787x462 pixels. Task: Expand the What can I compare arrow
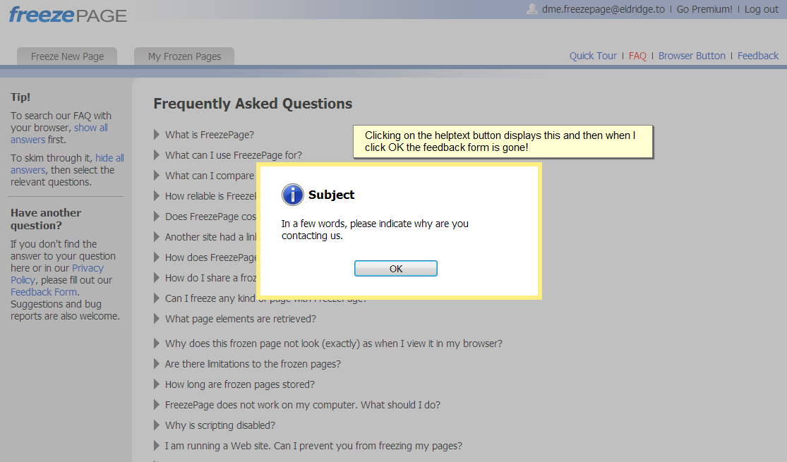tap(157, 176)
